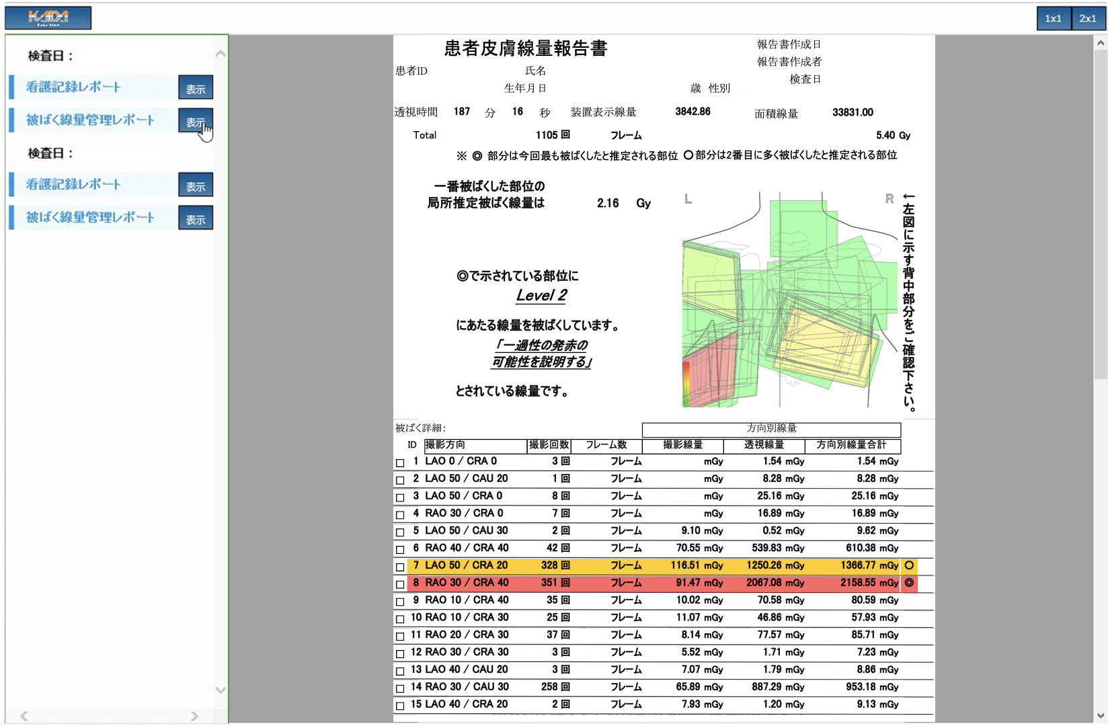The width and height of the screenshot is (1108, 726).
Task: Click the 撮影回数 column header
Action: click(549, 445)
